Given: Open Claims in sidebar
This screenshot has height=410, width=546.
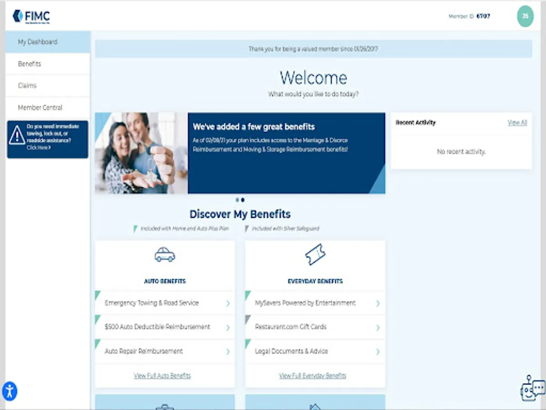Looking at the screenshot, I should 48,86.
